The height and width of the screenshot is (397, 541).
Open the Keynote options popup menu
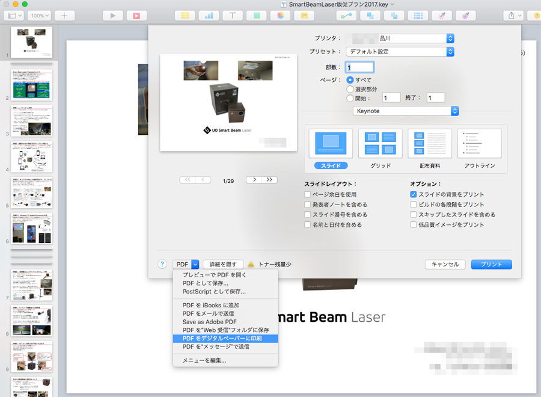tap(406, 111)
